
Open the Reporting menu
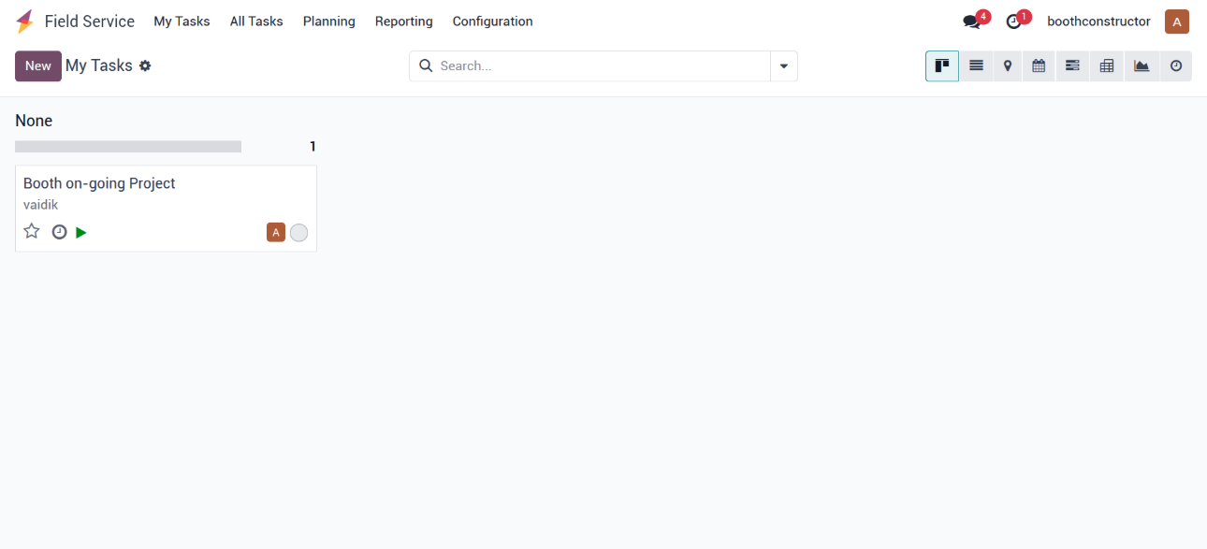pos(403,22)
